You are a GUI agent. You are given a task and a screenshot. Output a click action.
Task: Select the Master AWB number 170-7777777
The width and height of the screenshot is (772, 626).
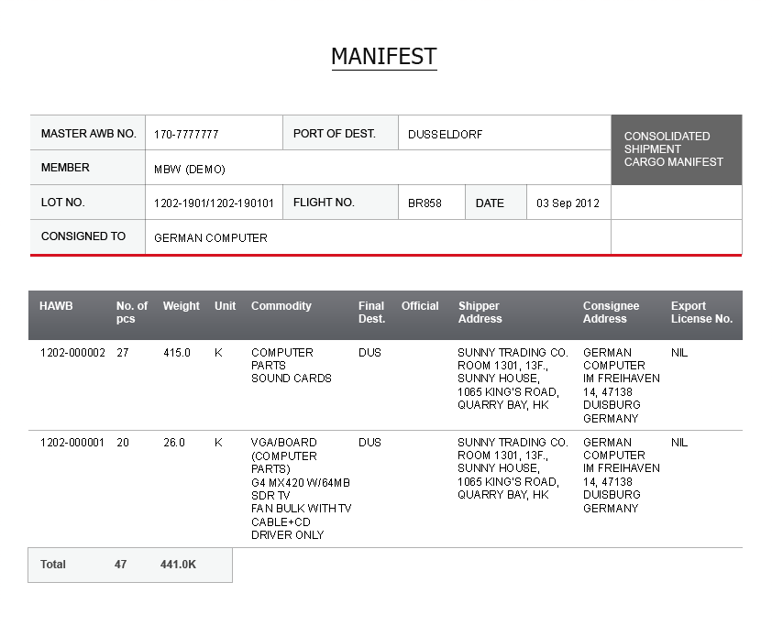point(186,135)
